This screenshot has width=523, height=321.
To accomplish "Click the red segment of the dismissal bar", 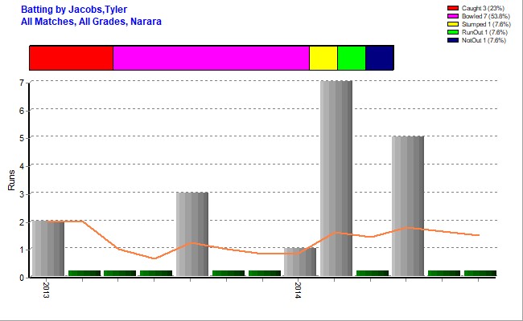I will pyautogui.click(x=71, y=58).
